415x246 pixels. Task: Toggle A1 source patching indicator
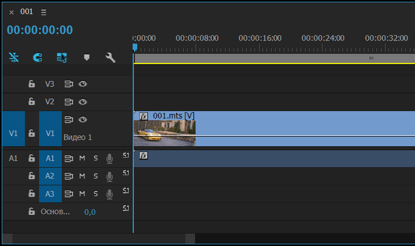tap(13, 158)
